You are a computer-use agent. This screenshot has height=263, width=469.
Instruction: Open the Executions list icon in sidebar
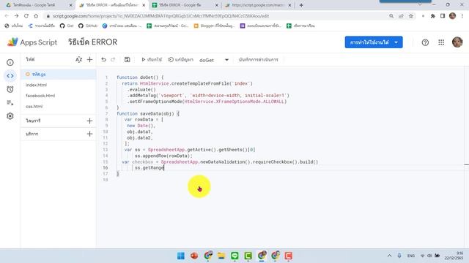click(x=10, y=103)
